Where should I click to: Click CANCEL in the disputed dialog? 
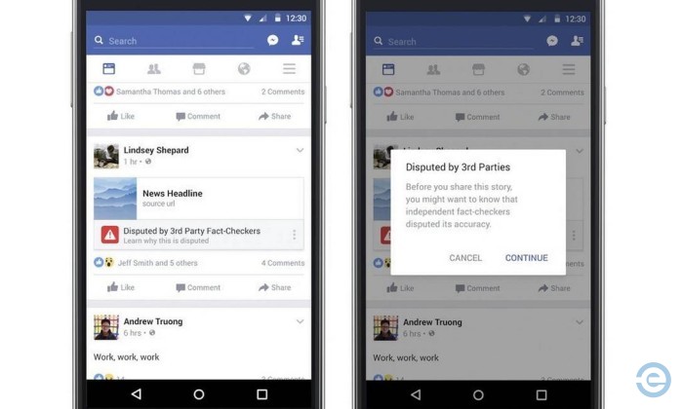(465, 258)
